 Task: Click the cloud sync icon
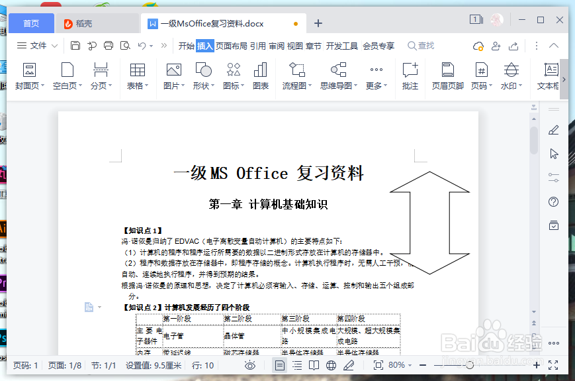point(478,46)
